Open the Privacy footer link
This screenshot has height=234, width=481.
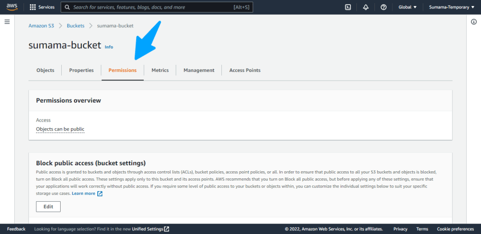[400, 229]
